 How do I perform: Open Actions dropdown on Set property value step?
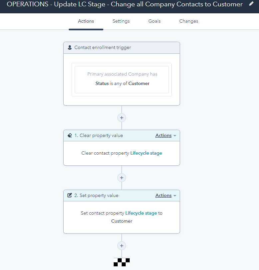tap(163, 195)
